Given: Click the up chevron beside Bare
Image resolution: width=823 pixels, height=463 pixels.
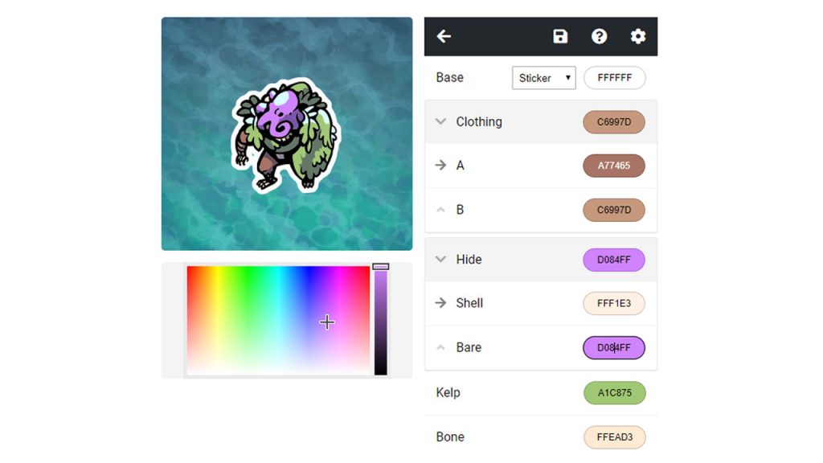Looking at the screenshot, I should (441, 347).
